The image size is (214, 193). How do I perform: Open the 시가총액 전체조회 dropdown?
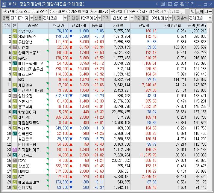click(x=210, y=18)
